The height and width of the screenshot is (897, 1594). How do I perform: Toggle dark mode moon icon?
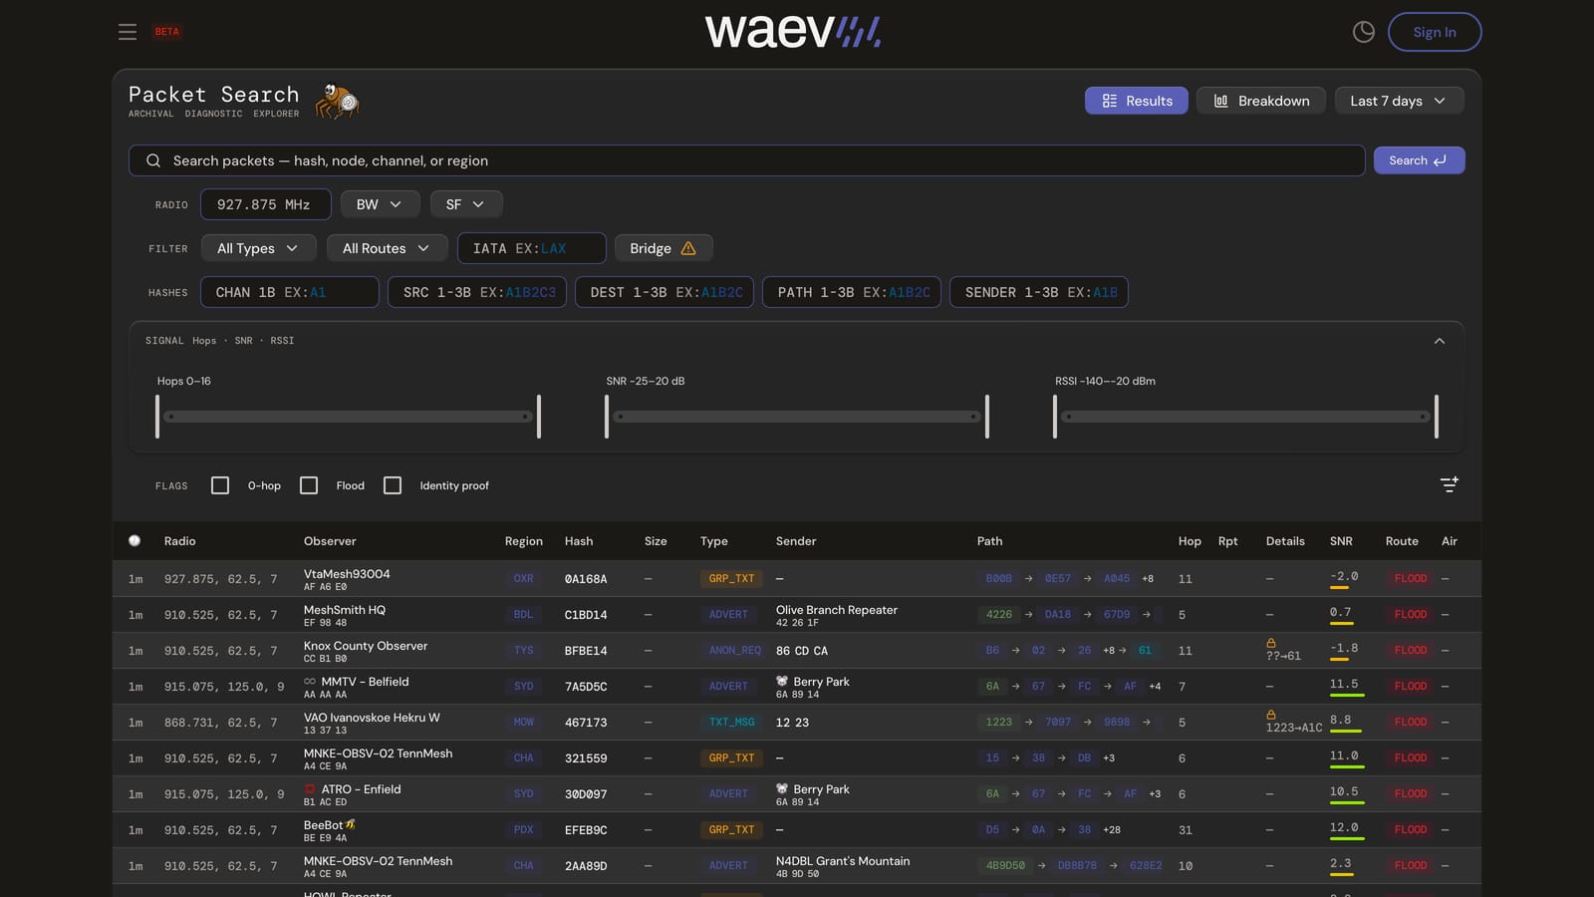click(x=1363, y=32)
